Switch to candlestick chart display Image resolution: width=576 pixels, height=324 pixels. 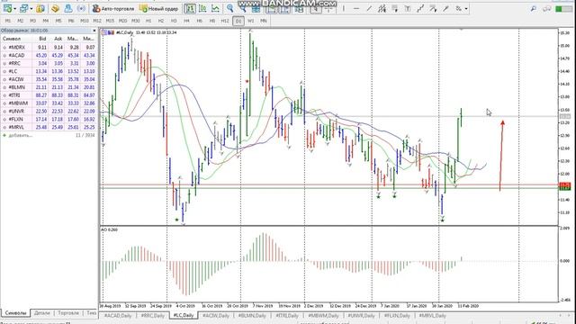tap(202, 8)
